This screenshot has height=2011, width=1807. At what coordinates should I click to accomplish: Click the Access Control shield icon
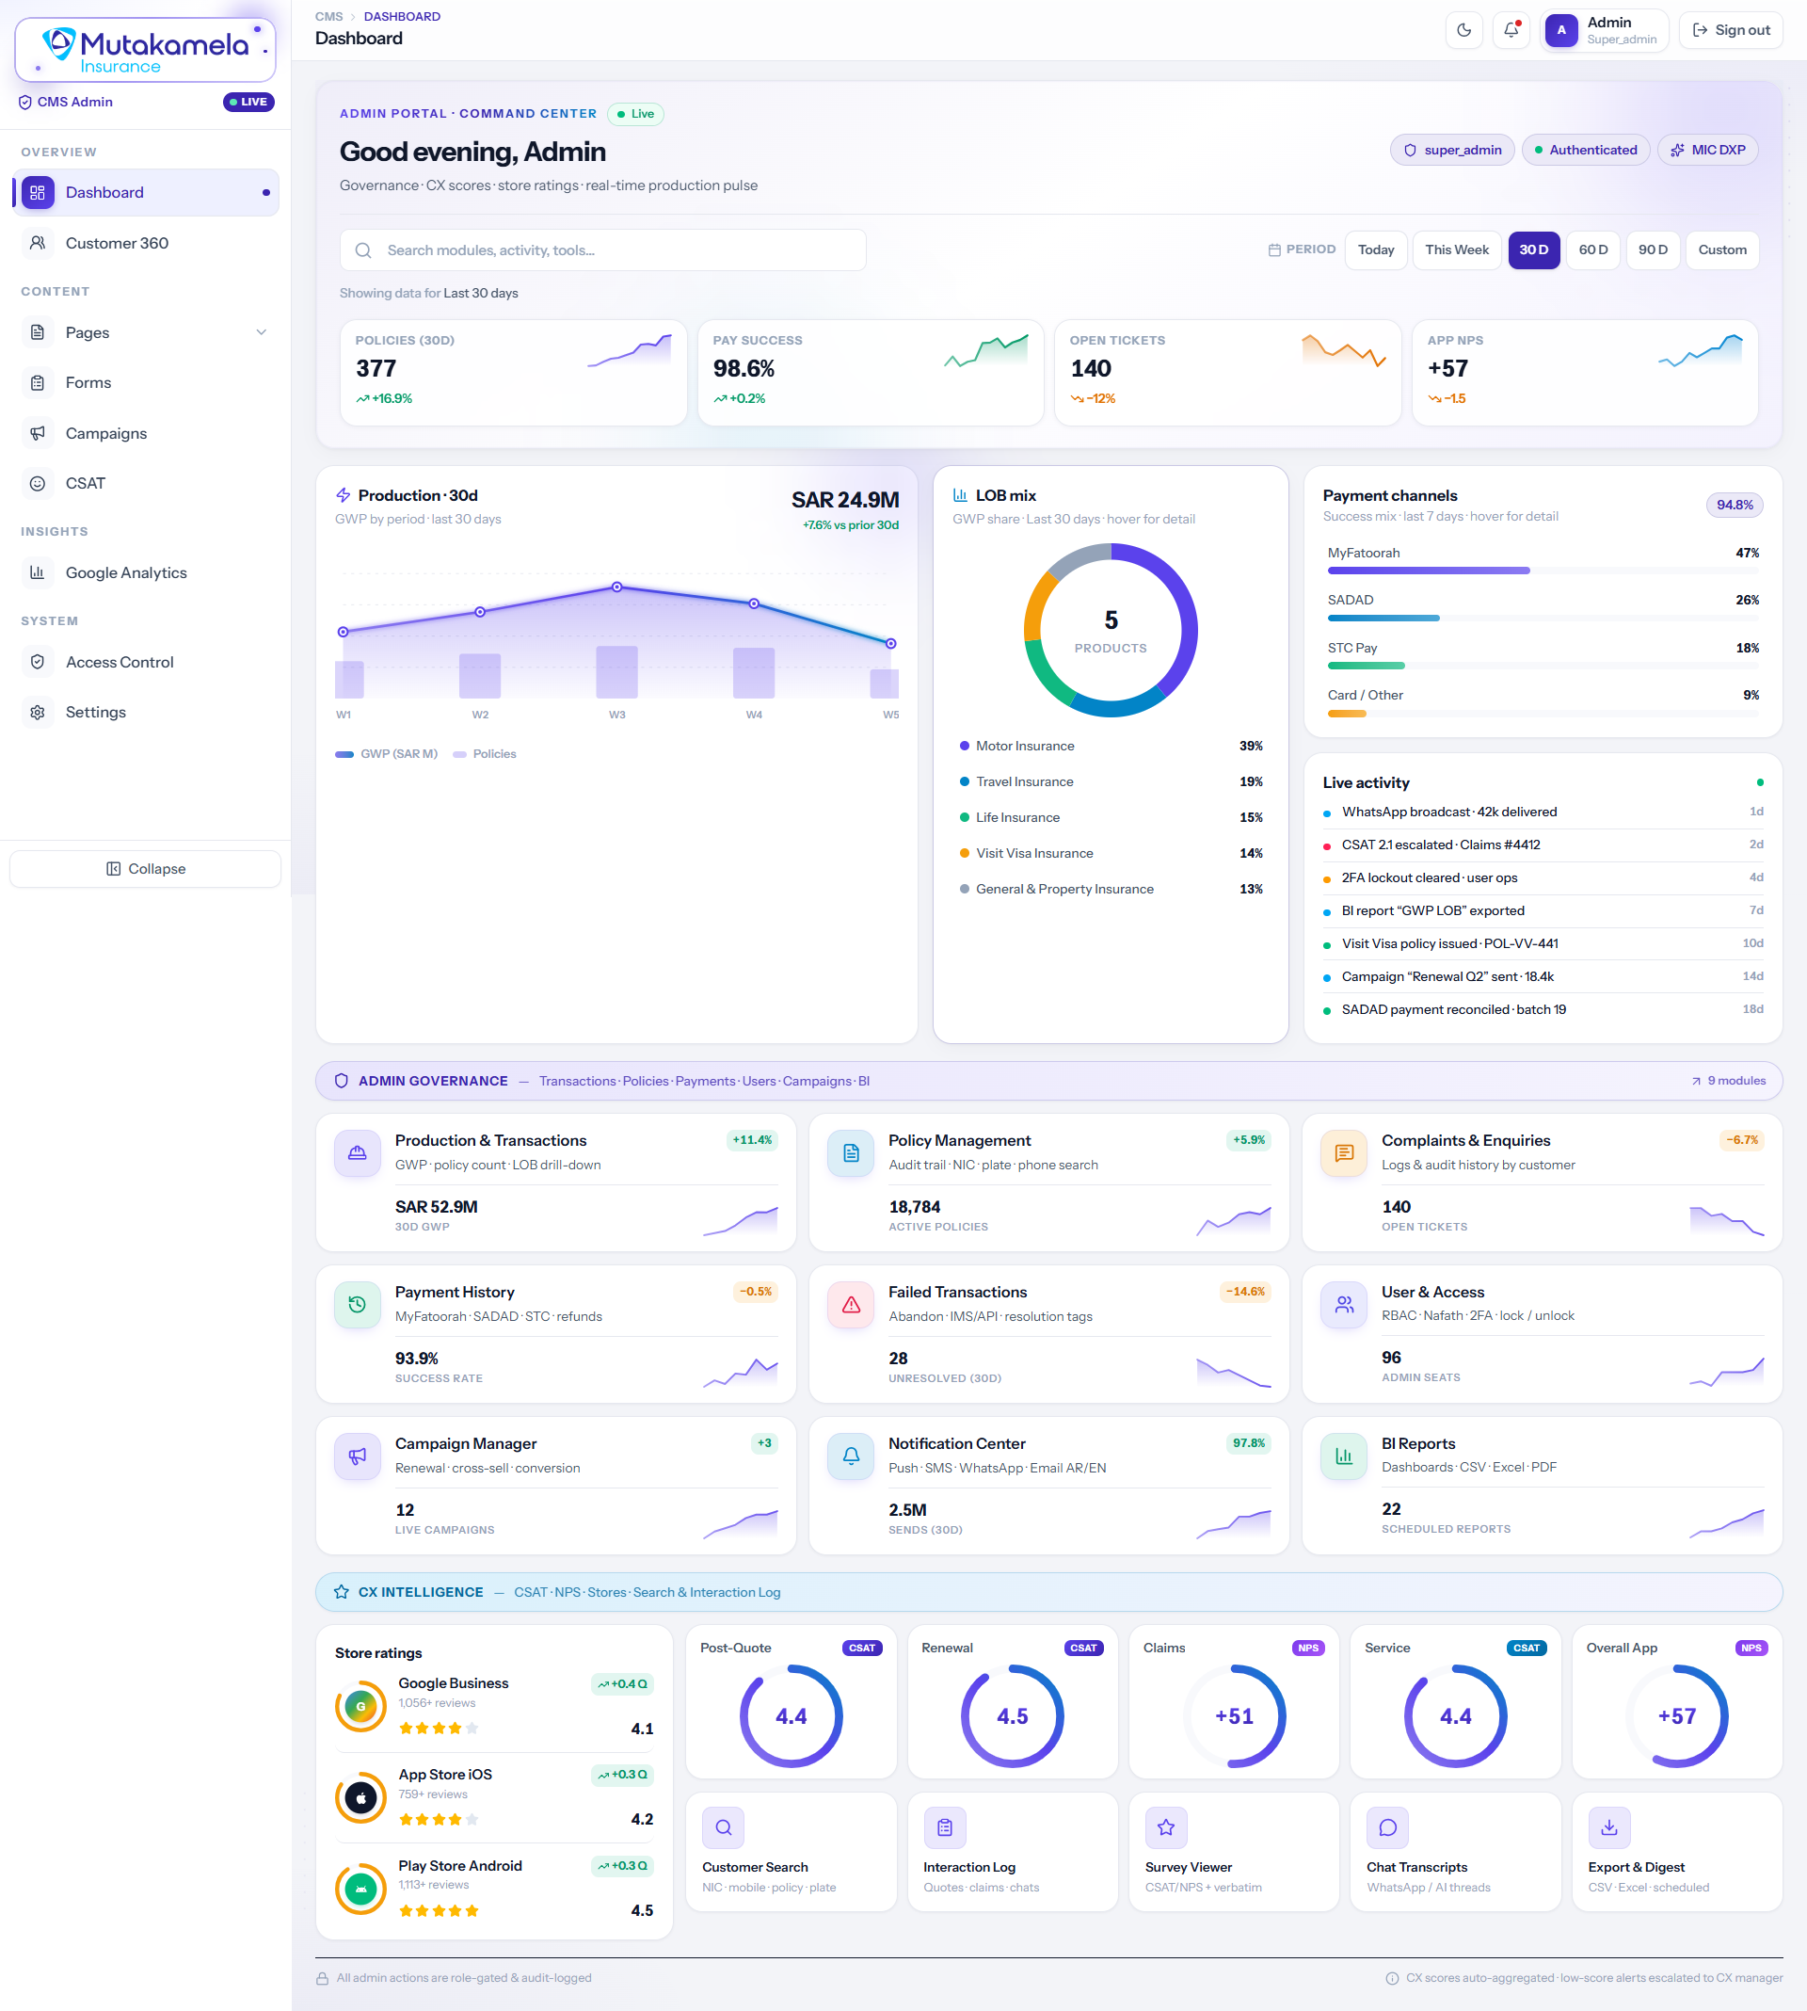click(x=38, y=663)
